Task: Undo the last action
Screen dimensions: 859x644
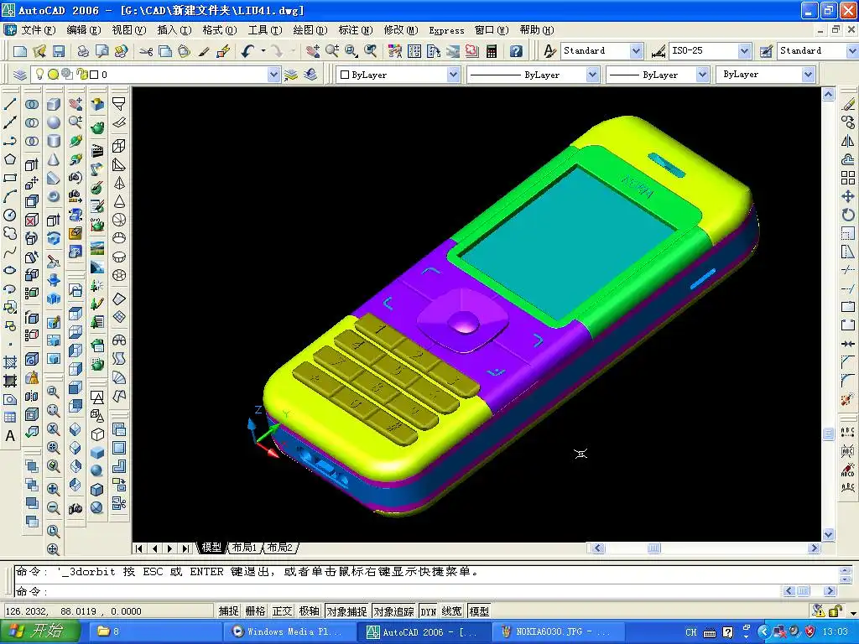Action: 248,51
